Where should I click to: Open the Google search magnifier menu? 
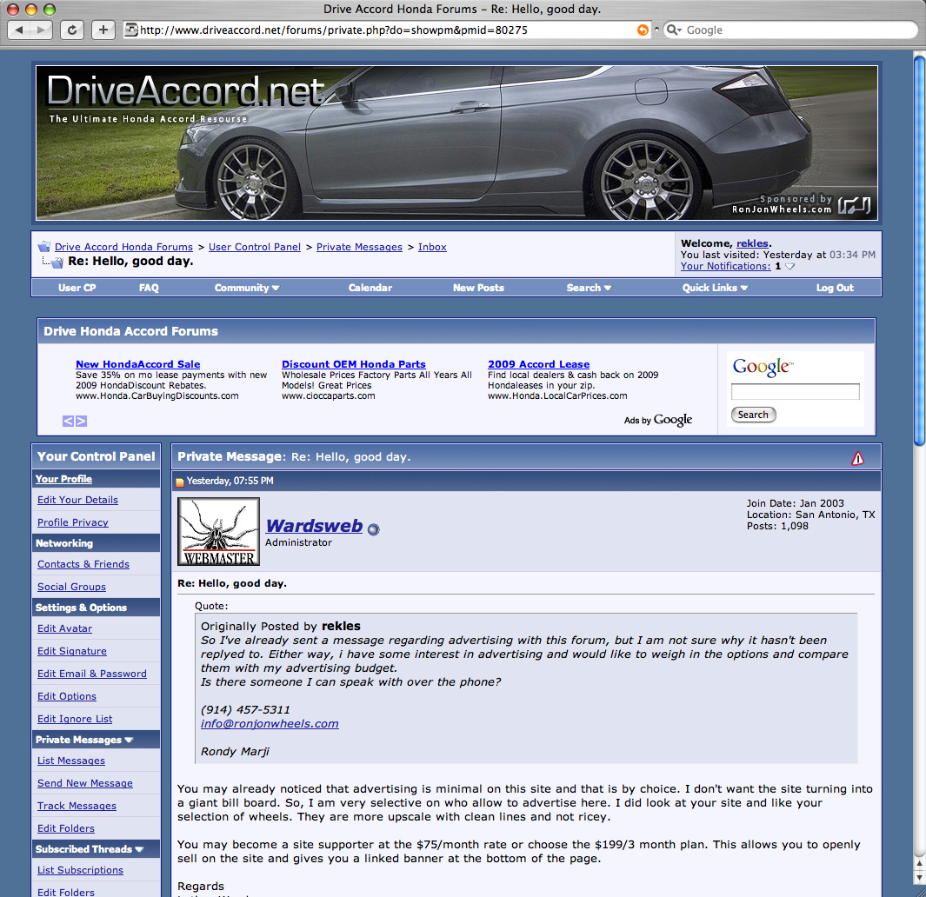[x=673, y=30]
